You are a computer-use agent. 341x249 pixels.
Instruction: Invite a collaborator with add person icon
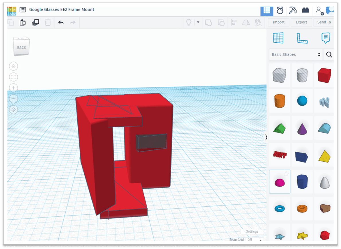coord(319,11)
